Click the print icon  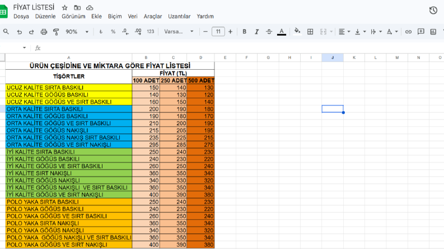pos(44,32)
